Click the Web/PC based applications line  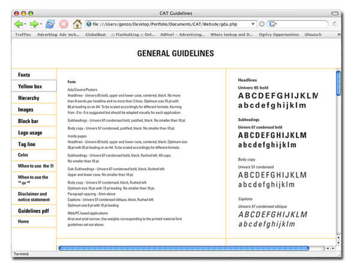coord(88,213)
